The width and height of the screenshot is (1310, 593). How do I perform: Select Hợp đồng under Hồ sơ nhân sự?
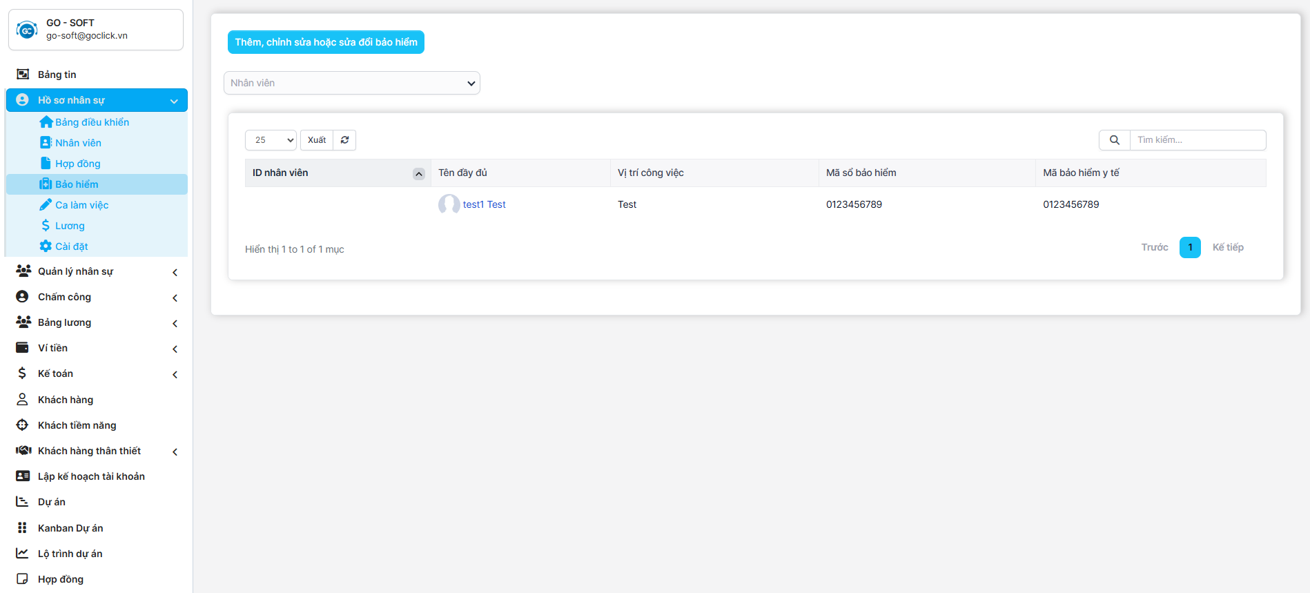77,164
